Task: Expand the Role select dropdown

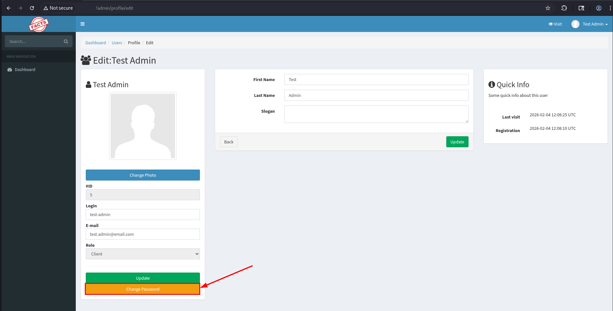Action: pos(143,254)
